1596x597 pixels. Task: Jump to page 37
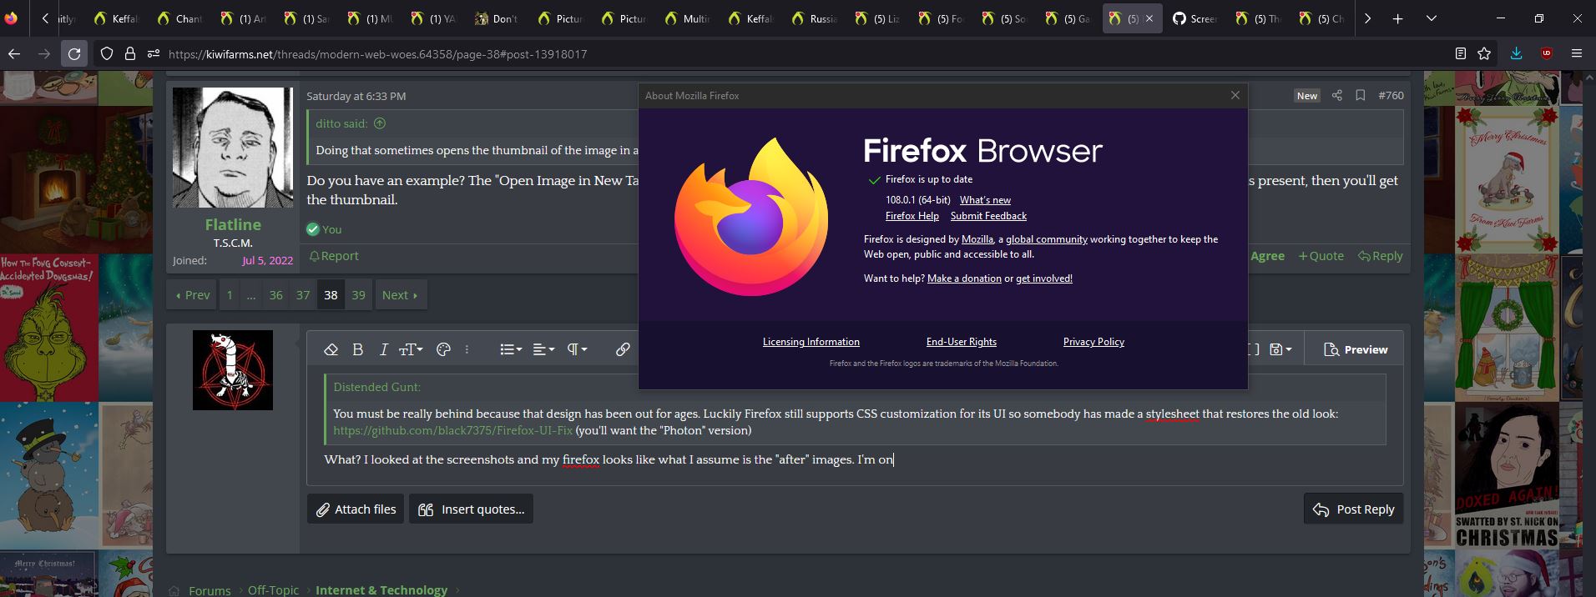303,295
